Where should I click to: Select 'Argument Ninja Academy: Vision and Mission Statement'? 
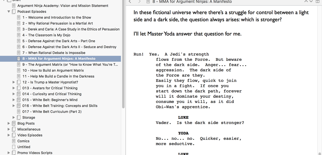click(x=63, y=6)
